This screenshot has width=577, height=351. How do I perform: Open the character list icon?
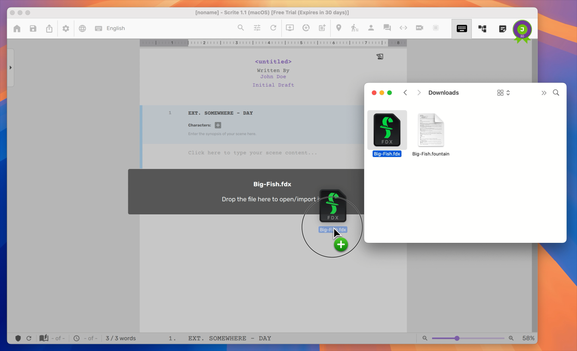(371, 28)
